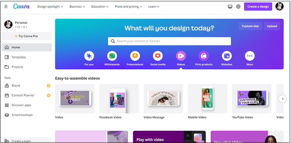Select the Websites cursor icon
This screenshot has height=143, width=291.
227,56
